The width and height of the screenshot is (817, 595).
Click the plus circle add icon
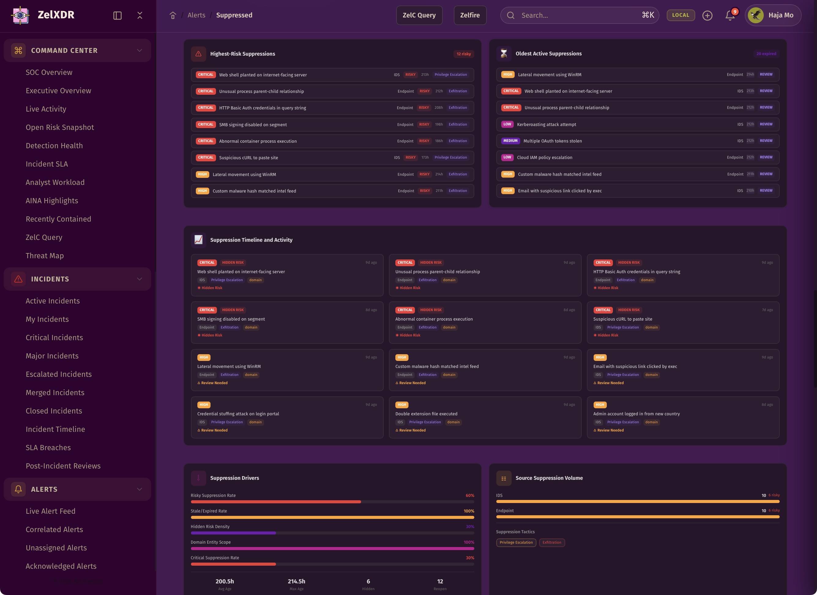[x=707, y=16]
